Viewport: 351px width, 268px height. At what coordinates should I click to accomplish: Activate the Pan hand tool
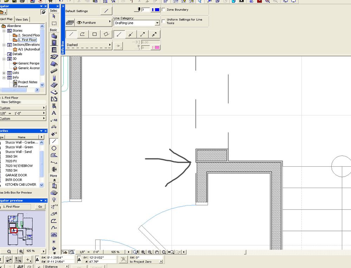157,252
